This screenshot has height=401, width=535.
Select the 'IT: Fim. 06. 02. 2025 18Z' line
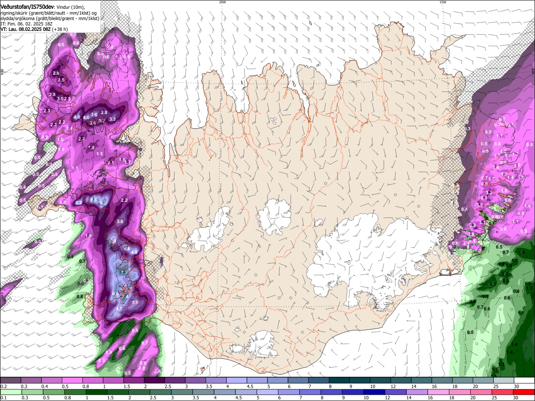pos(27,24)
